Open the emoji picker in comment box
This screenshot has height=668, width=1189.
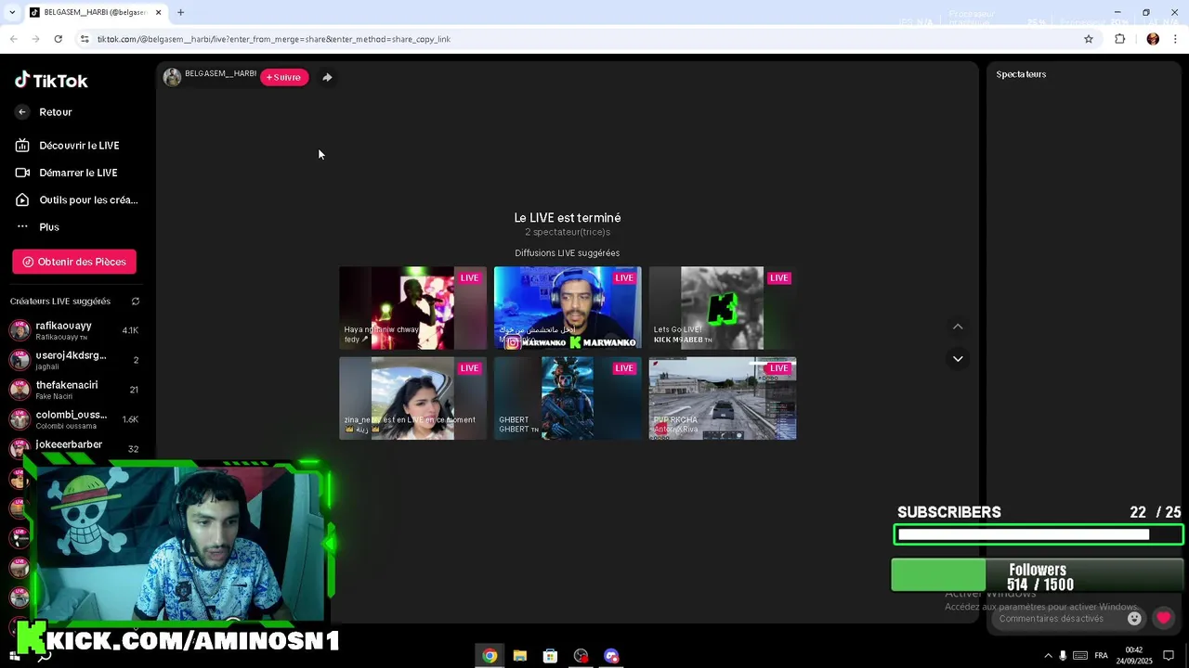coord(1134,619)
